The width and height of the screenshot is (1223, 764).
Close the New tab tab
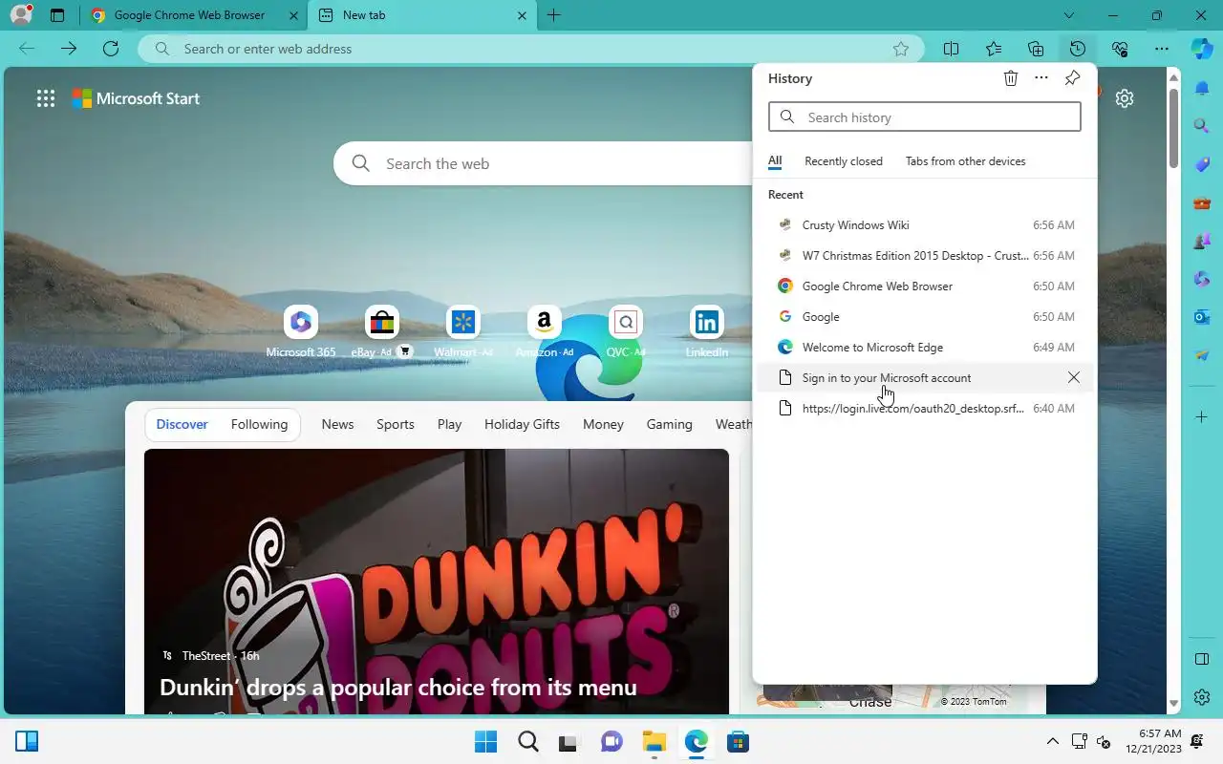coord(522,15)
